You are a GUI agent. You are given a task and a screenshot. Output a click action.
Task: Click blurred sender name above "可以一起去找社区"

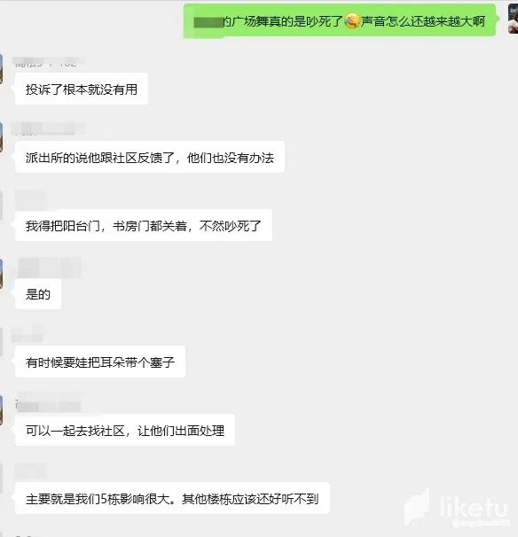pyautogui.click(x=49, y=402)
